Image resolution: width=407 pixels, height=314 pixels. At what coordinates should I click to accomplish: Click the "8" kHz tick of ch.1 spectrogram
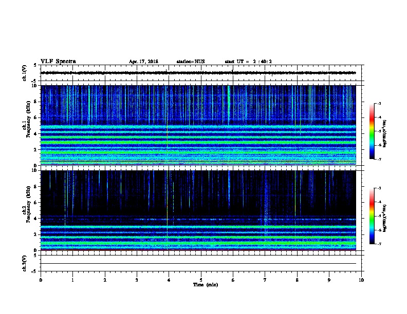pyautogui.click(x=36, y=102)
